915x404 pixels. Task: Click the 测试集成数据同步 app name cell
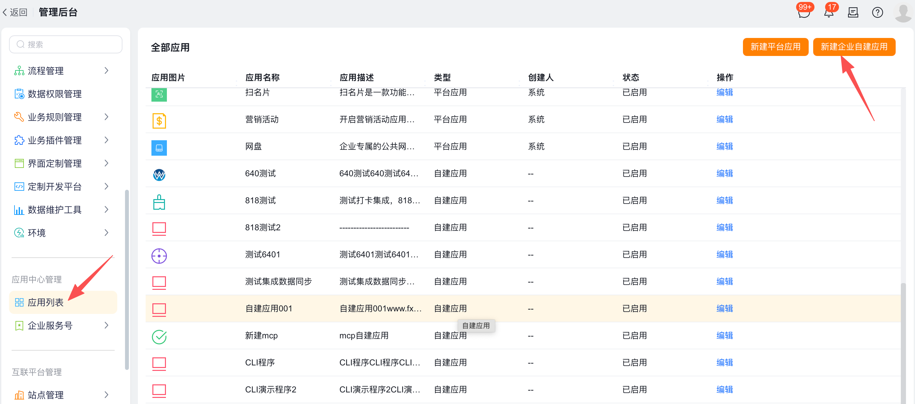click(278, 281)
